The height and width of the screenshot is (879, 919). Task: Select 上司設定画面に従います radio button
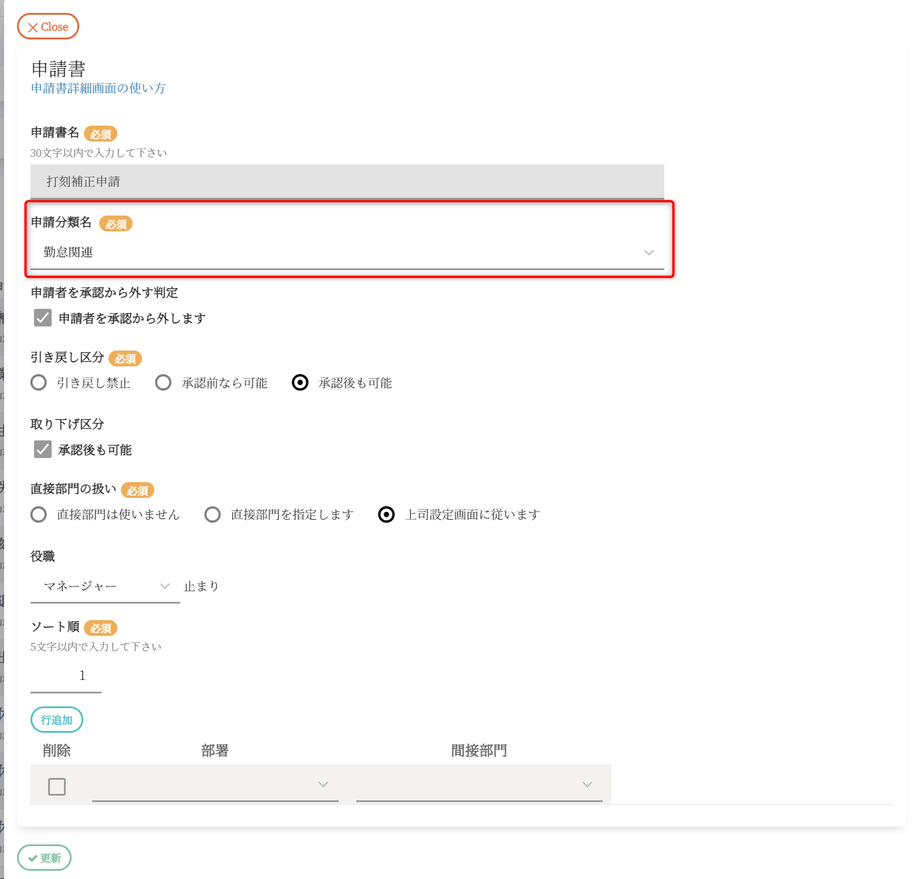[386, 515]
